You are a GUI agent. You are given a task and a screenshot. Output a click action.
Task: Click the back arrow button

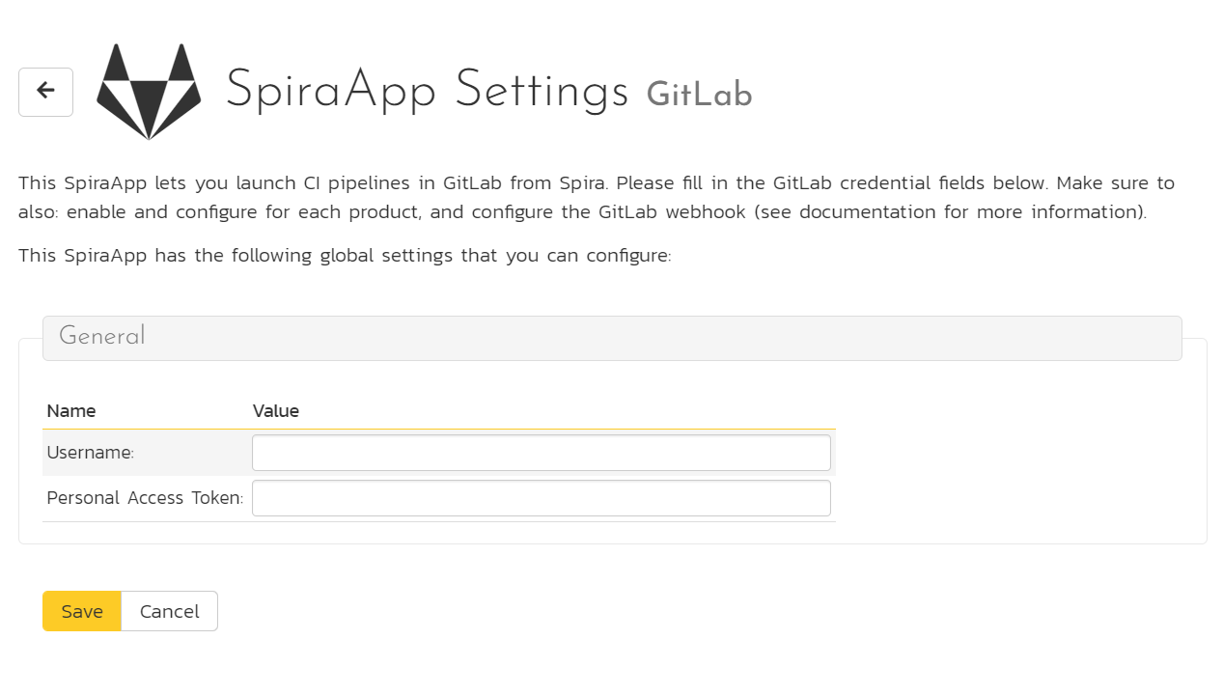pyautogui.click(x=45, y=92)
